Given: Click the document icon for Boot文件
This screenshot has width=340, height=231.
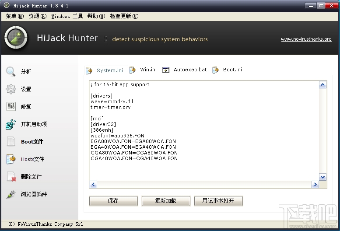Looking at the screenshot, I should click(x=11, y=141).
